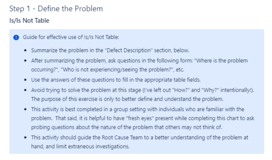Click the 'Is/Is Not Table' subheading
272x160 pixels.
pos(29,20)
